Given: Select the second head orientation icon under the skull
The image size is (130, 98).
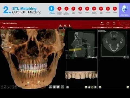Looking at the screenshot, I should [5, 87].
